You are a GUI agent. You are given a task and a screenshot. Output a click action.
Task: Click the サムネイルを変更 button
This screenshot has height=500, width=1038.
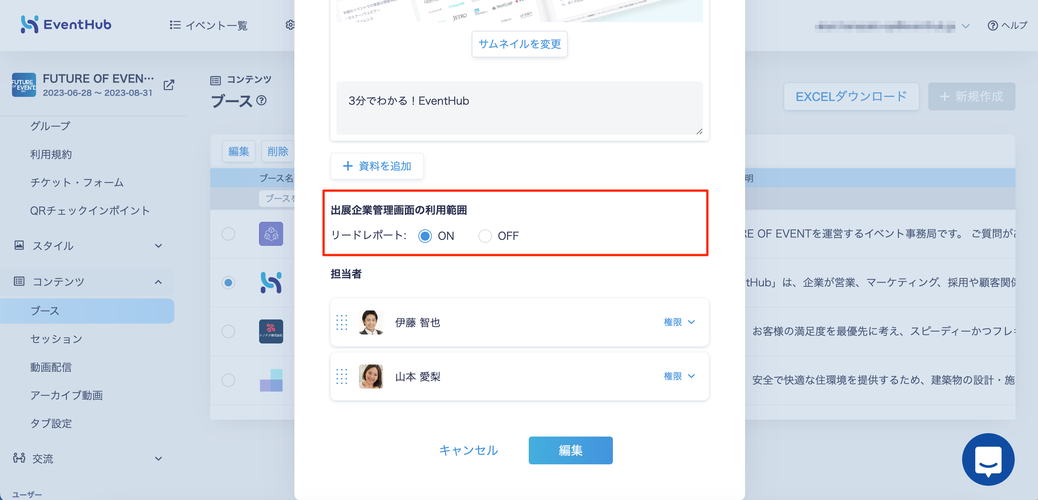(519, 44)
